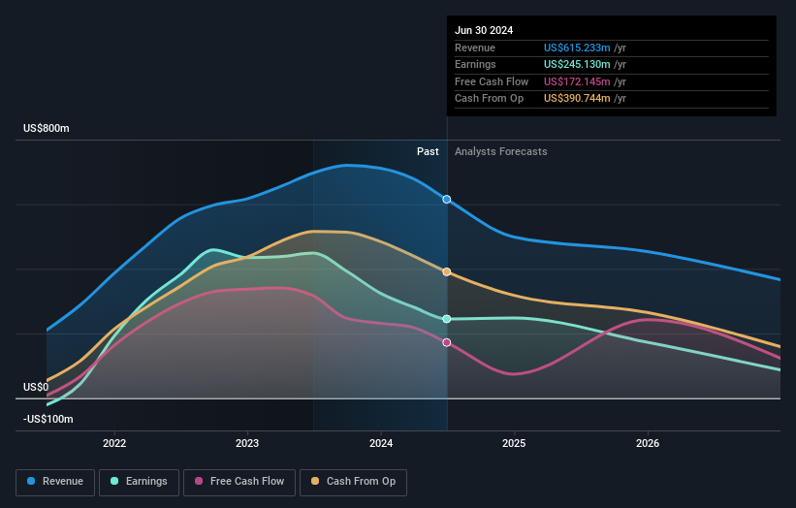Toggle the Earnings legend button
The height and width of the screenshot is (508, 796).
click(x=139, y=482)
